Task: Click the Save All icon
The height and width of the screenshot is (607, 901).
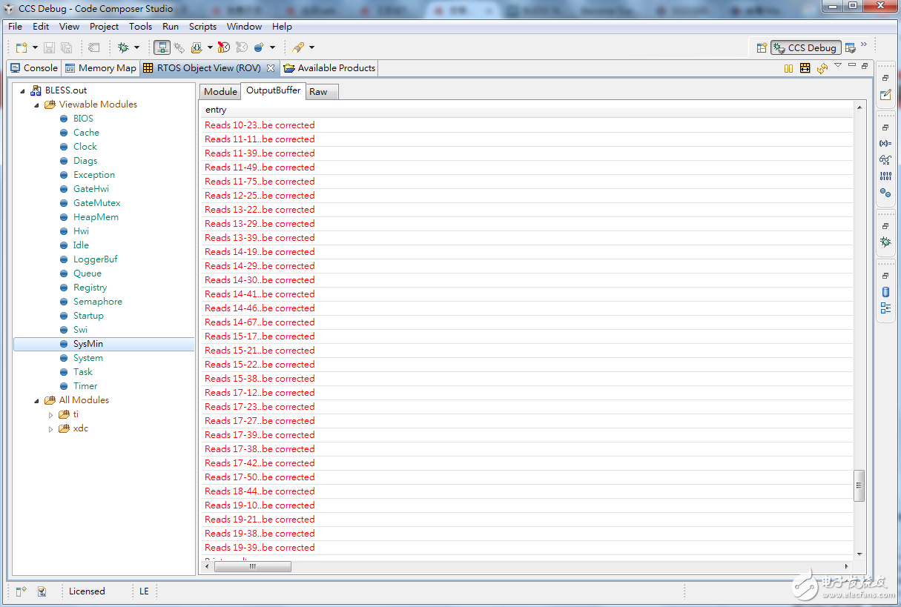Action: (66, 47)
